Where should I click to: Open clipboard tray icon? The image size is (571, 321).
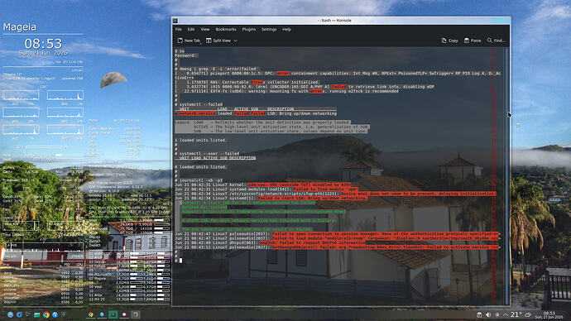[479, 315]
